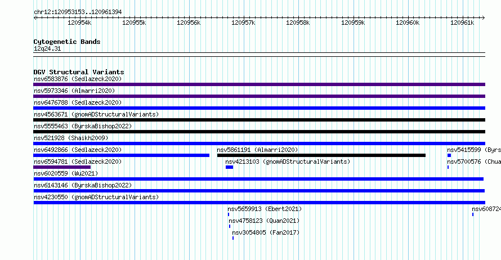Click the 120957k ruler position
Screen dimensions: 501x260
point(244,23)
